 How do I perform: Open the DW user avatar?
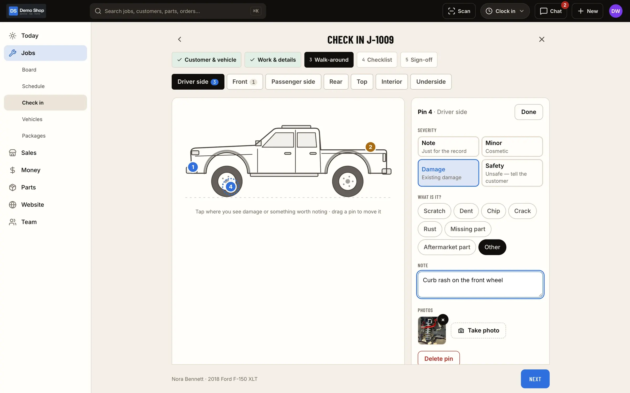pyautogui.click(x=616, y=11)
